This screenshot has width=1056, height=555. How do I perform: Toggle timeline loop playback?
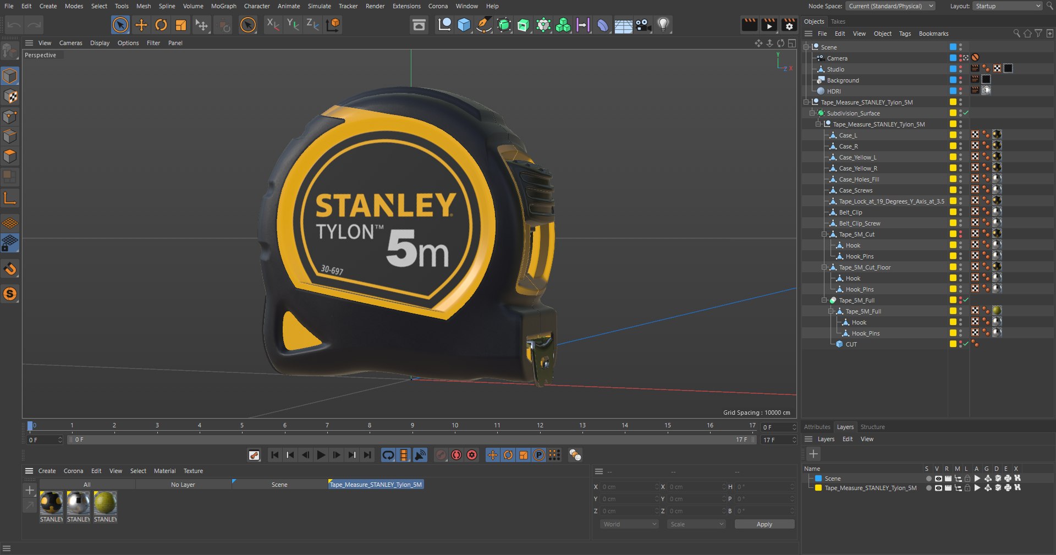(388, 455)
